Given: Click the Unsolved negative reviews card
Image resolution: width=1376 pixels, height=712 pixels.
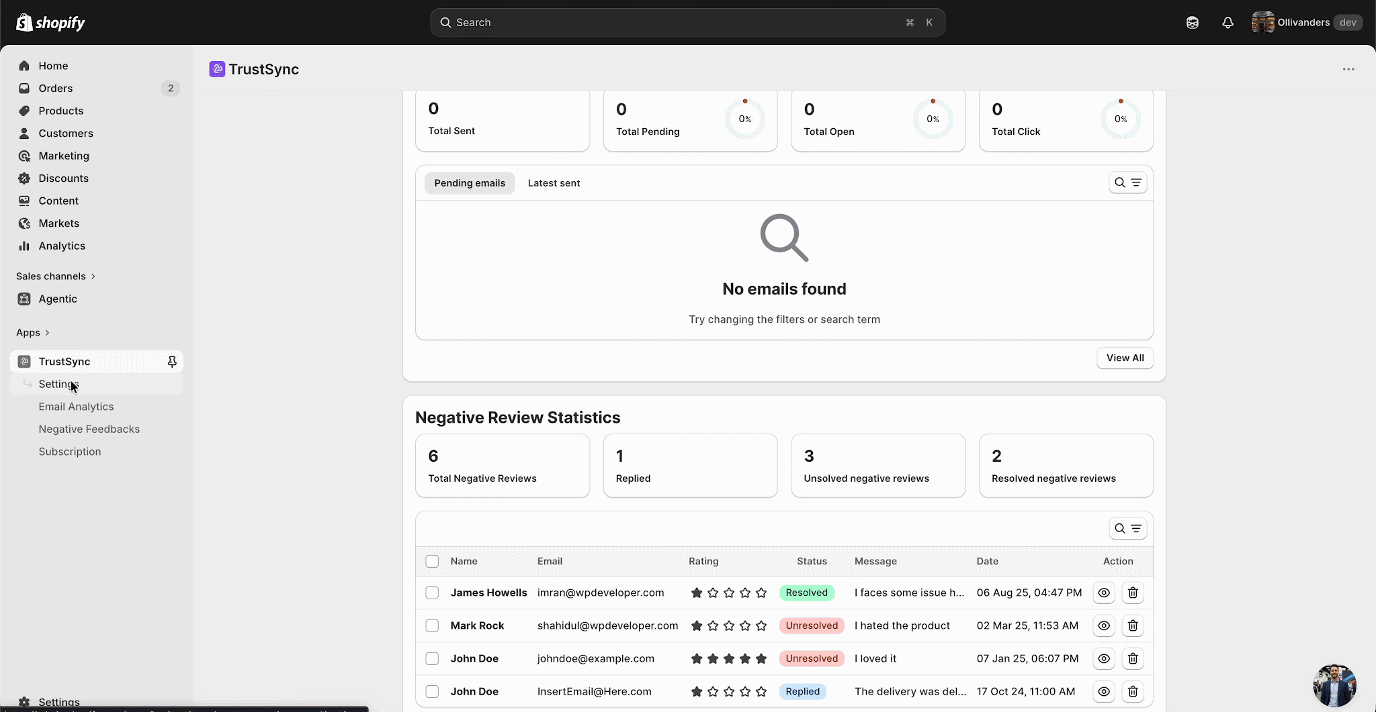Looking at the screenshot, I should pos(878,466).
